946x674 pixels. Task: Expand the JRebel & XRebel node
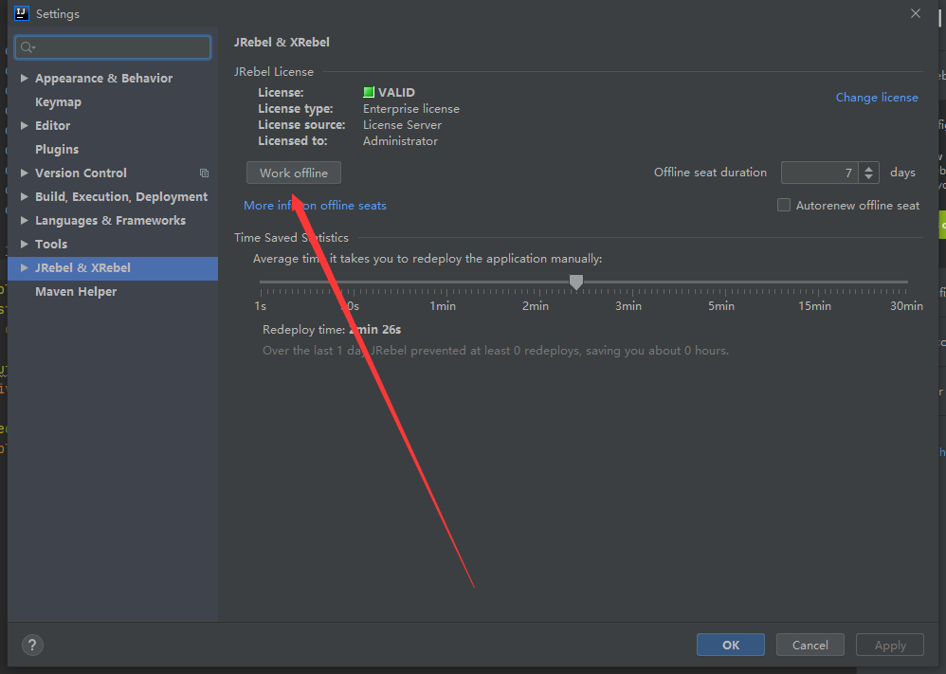[x=24, y=268]
